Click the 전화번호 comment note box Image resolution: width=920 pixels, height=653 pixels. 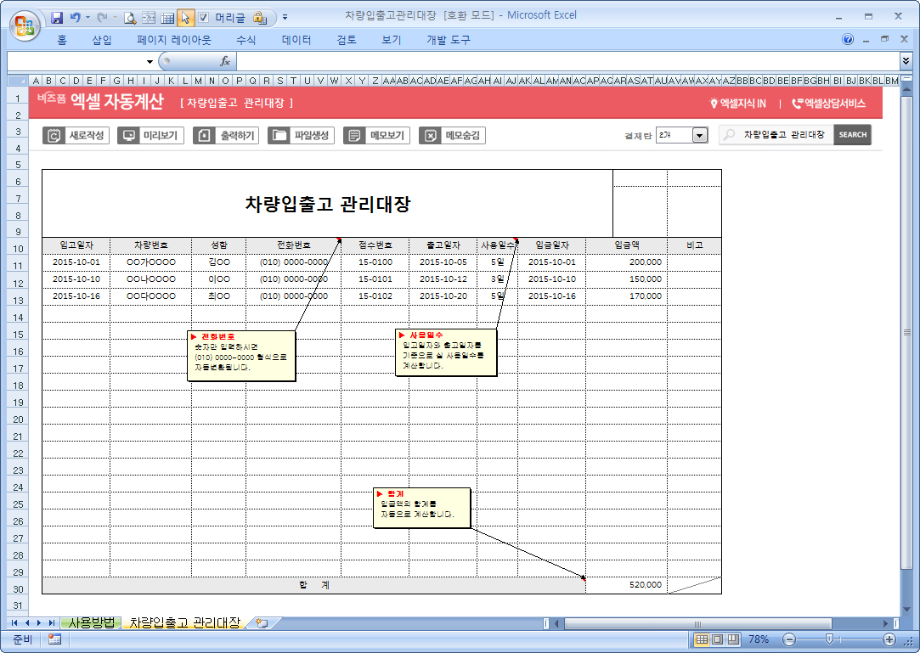click(241, 356)
